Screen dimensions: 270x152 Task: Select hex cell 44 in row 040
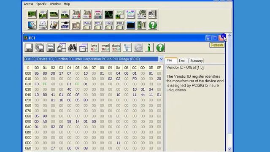(x=143, y=95)
